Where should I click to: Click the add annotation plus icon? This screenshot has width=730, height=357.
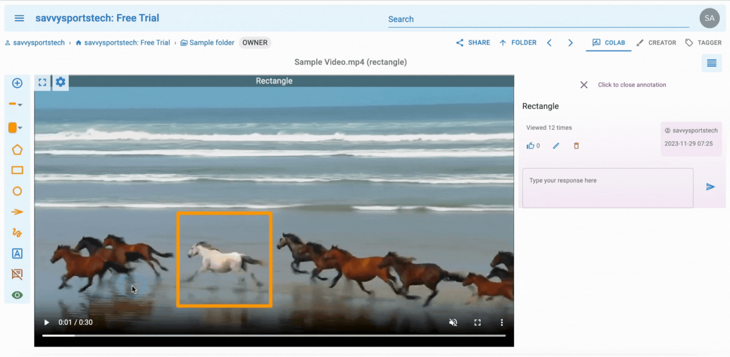point(17,83)
